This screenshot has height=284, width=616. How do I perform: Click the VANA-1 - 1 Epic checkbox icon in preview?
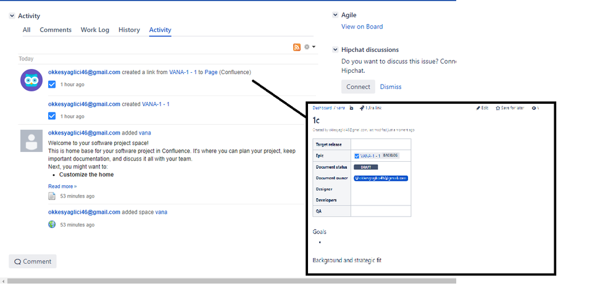[x=357, y=156]
